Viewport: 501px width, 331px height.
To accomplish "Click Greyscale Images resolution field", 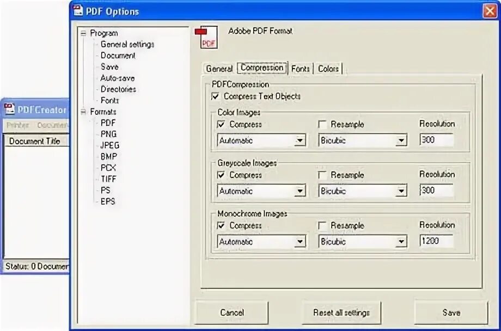I will [436, 191].
